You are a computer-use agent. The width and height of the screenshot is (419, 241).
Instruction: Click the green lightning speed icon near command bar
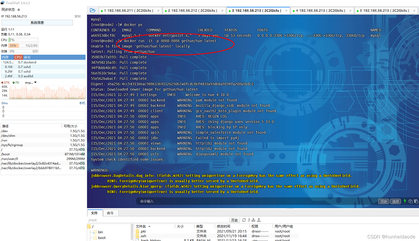[x=405, y=201]
